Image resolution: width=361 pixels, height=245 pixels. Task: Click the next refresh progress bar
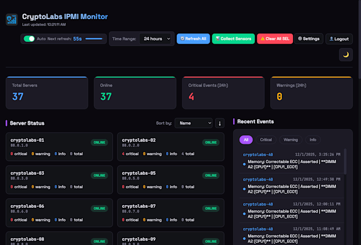point(94,39)
